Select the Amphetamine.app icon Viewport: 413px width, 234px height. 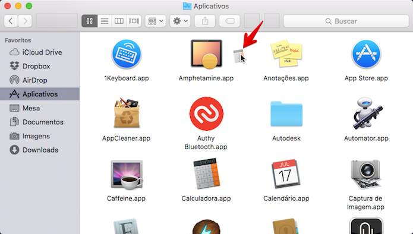coord(207,54)
